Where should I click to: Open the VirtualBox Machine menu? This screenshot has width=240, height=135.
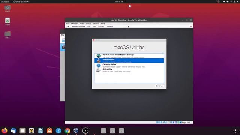point(75,24)
